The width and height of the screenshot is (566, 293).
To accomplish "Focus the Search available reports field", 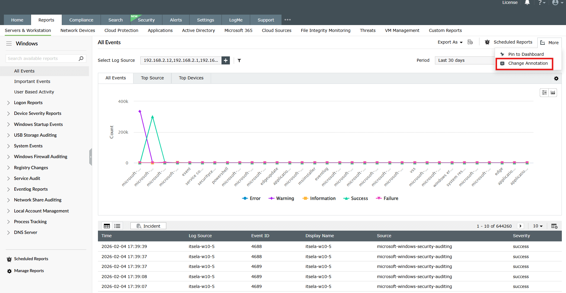I will coord(42,58).
